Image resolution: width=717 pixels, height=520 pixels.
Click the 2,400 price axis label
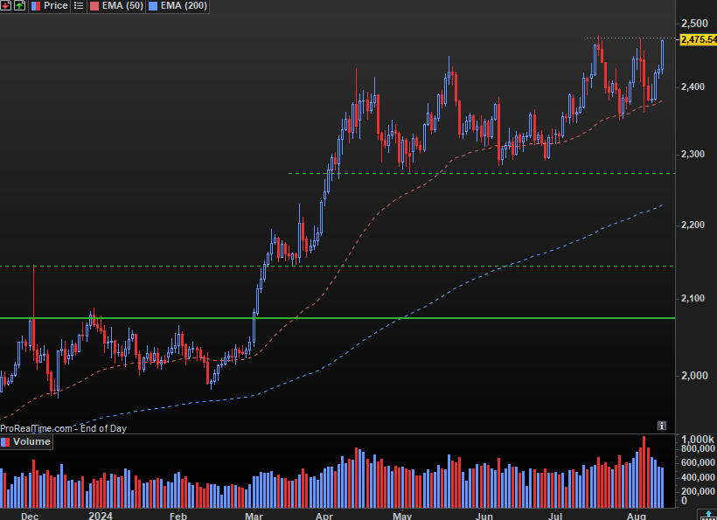click(x=693, y=87)
